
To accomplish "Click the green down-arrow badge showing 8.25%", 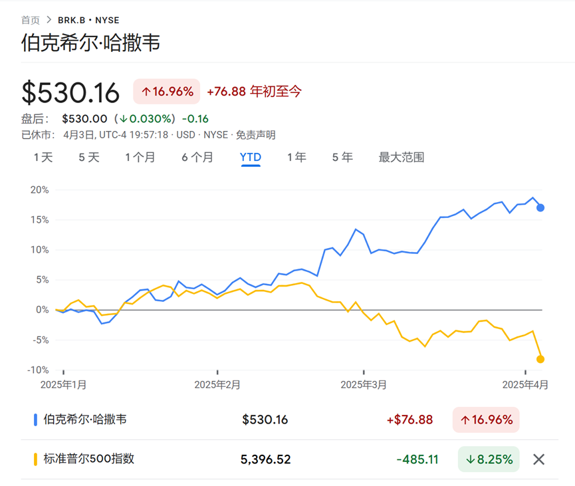I will 488,459.
